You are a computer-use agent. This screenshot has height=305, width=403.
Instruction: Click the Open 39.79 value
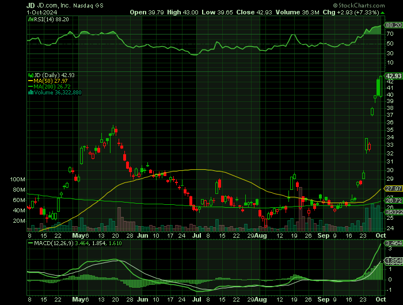click(146, 12)
